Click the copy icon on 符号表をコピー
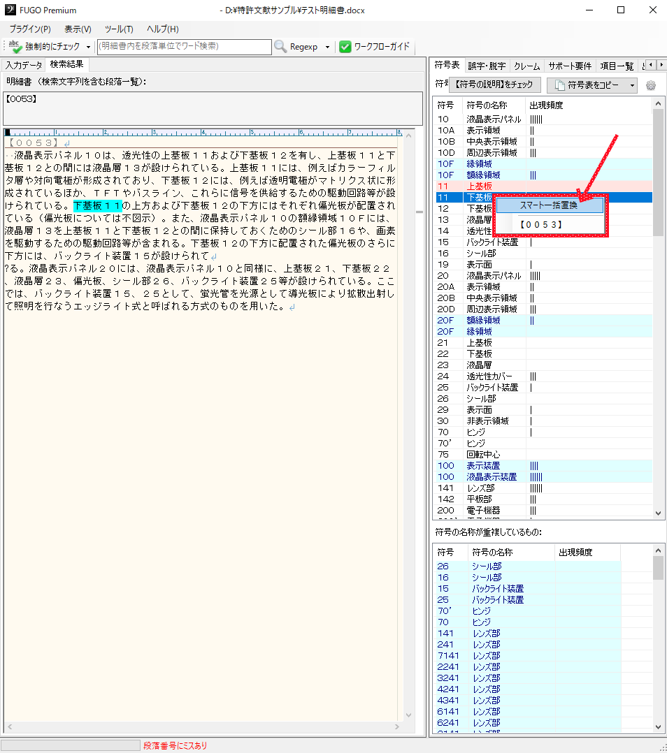 (x=559, y=85)
